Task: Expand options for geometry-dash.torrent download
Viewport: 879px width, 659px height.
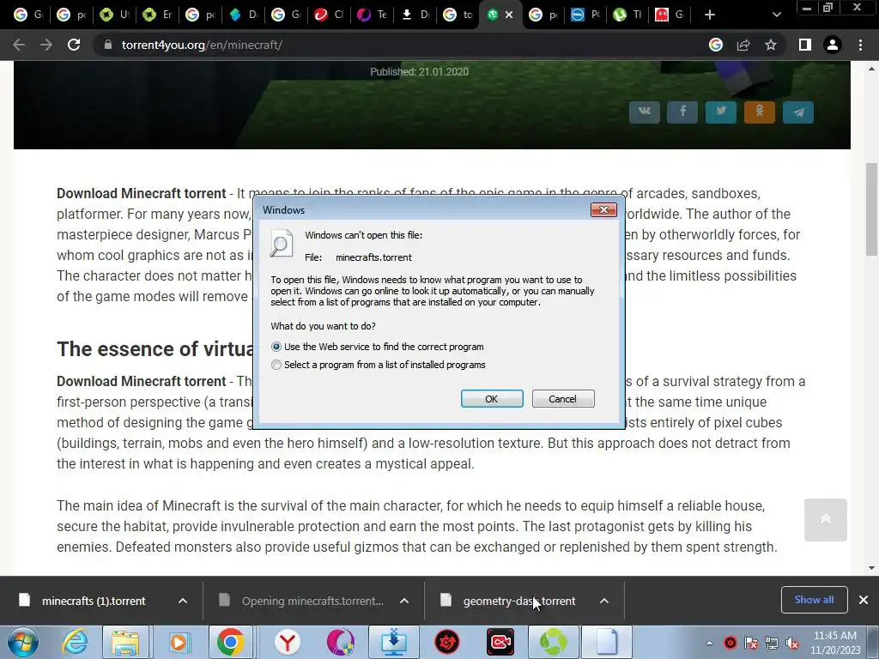Action: (604, 601)
